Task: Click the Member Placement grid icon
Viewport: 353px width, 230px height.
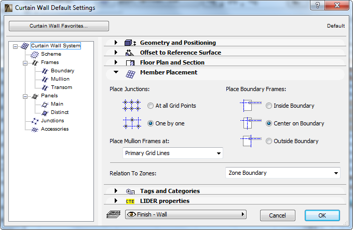Action: (130, 74)
